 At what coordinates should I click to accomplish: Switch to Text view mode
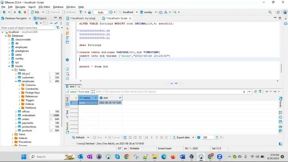tap(67, 114)
